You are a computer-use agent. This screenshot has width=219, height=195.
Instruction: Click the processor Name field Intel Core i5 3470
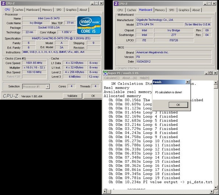pos(49,18)
